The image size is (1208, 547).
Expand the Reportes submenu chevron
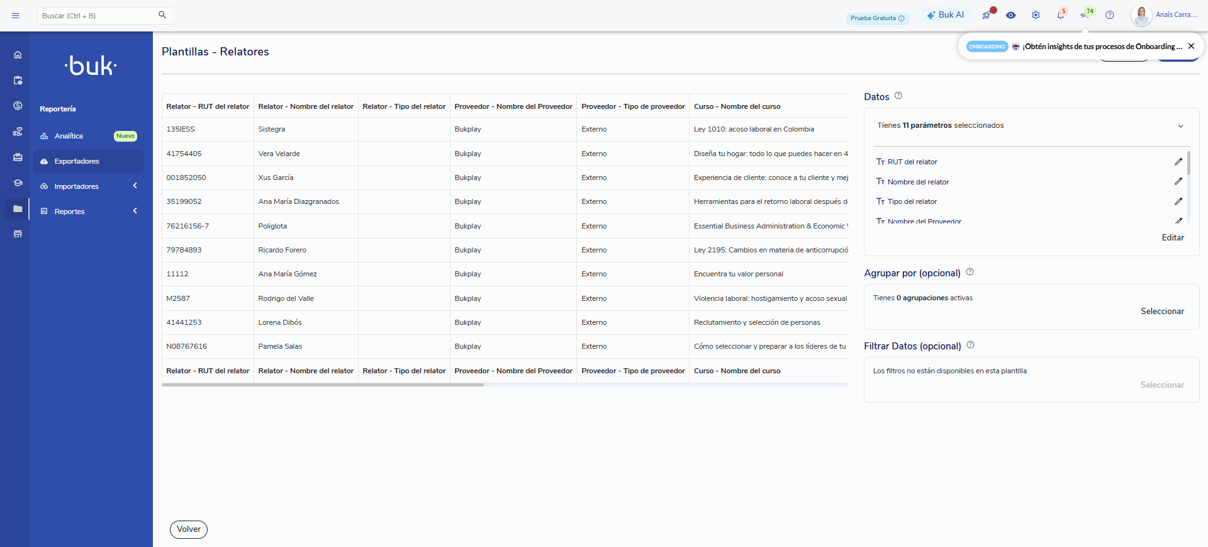135,211
